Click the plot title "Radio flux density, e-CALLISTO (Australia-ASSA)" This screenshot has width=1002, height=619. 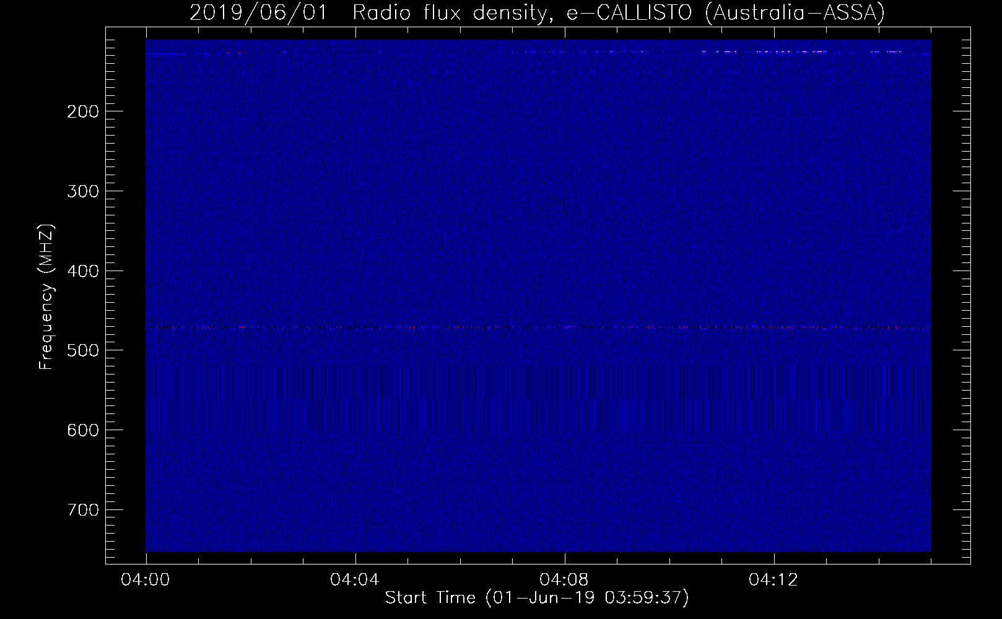(618, 13)
